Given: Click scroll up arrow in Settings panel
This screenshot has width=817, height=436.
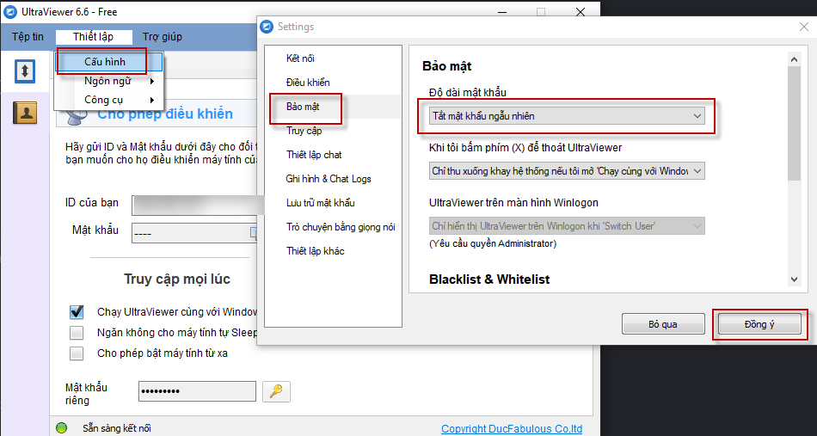Looking at the screenshot, I should coord(794,59).
